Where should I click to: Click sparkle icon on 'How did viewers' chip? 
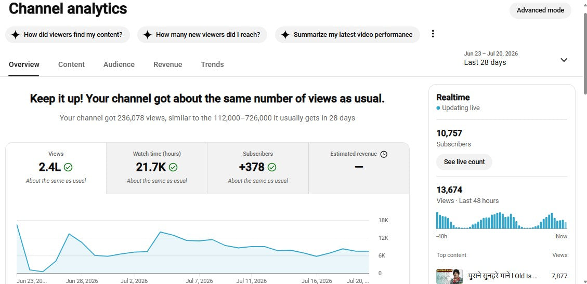16,35
